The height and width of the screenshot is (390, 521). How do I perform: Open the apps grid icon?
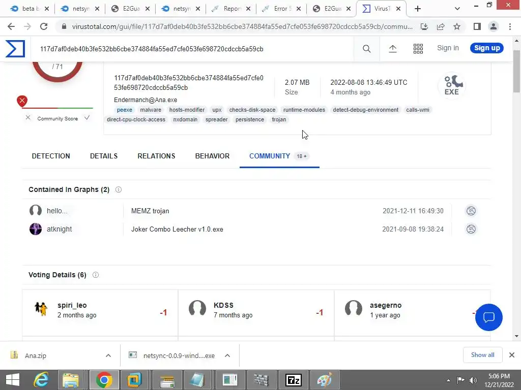click(418, 49)
